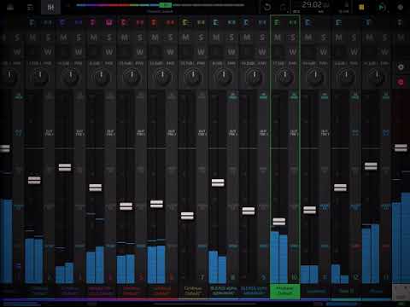410x307 pixels.
Task: Open OUT routing slot on track 8
Action: pos(232,133)
